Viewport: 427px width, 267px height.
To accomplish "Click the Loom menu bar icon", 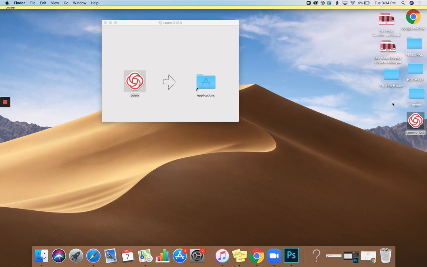I will pyautogui.click(x=323, y=3).
